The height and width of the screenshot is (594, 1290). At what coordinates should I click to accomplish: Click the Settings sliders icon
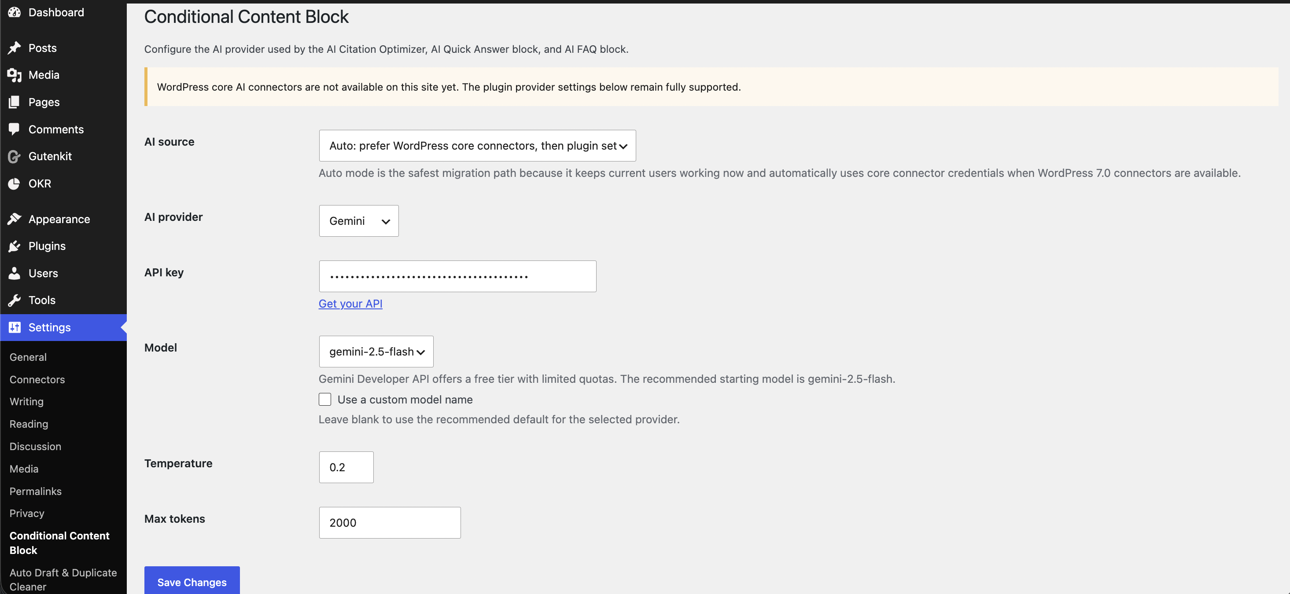tap(14, 327)
